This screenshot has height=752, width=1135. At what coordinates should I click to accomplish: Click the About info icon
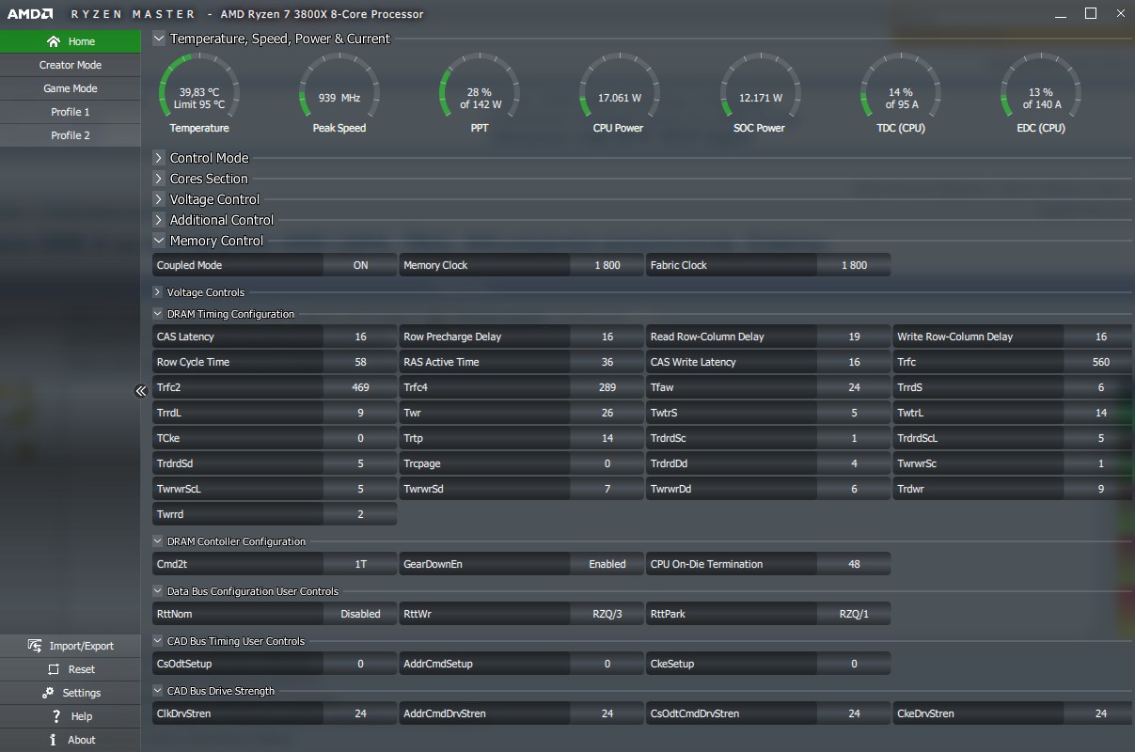click(x=53, y=740)
